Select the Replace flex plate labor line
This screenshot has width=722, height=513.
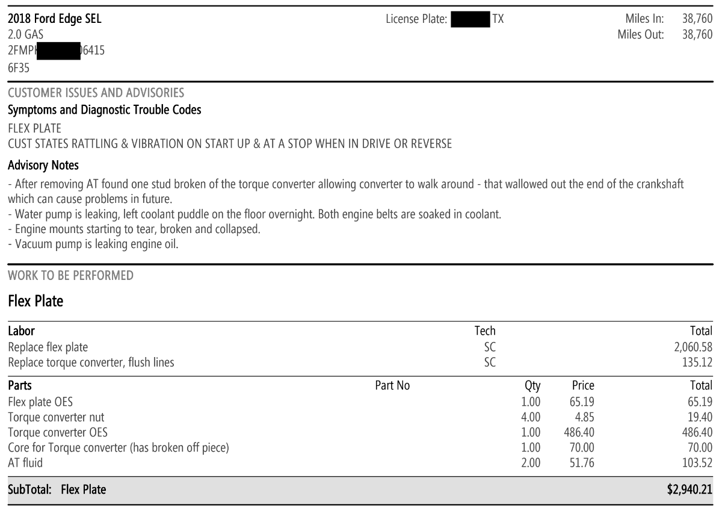(x=360, y=347)
